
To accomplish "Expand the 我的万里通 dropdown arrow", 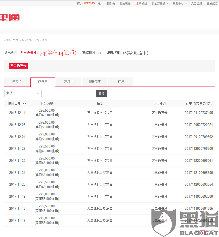I will pyautogui.click(x=168, y=4).
